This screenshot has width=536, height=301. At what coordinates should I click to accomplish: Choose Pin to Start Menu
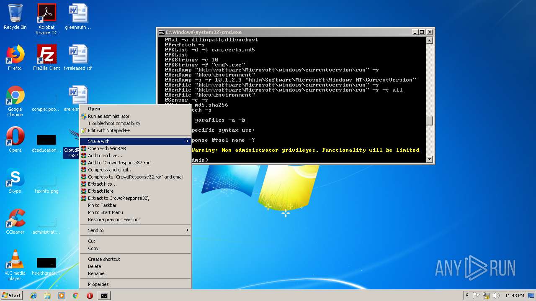[x=136, y=212]
